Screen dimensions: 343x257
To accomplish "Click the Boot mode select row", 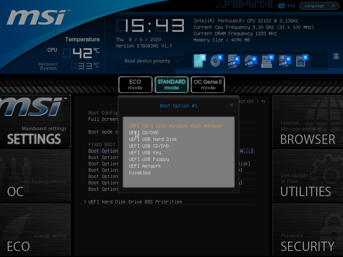I will click(103, 132).
